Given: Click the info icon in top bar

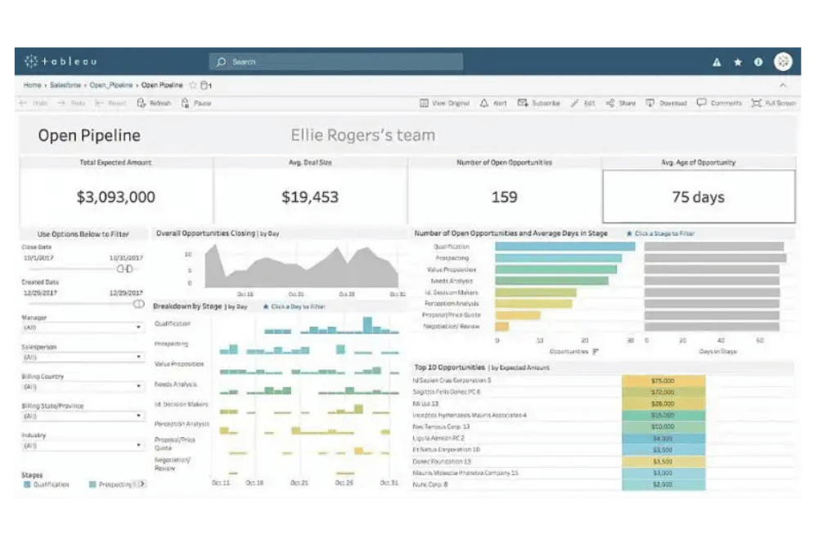Looking at the screenshot, I should pos(758,62).
